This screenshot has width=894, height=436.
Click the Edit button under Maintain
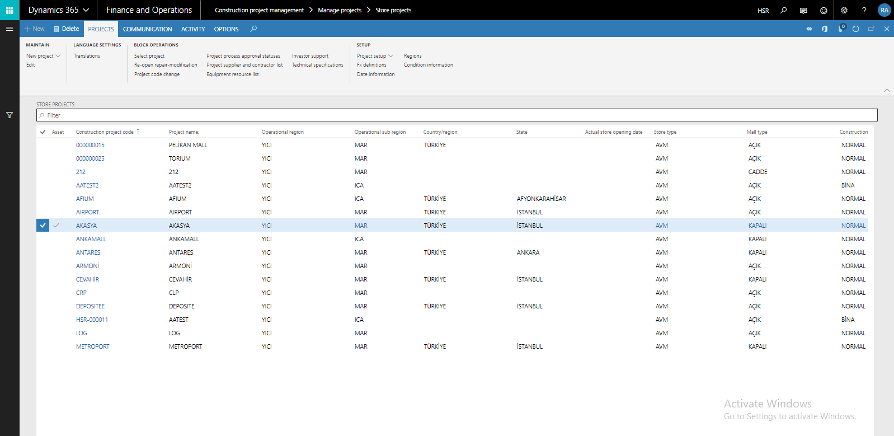coord(30,65)
